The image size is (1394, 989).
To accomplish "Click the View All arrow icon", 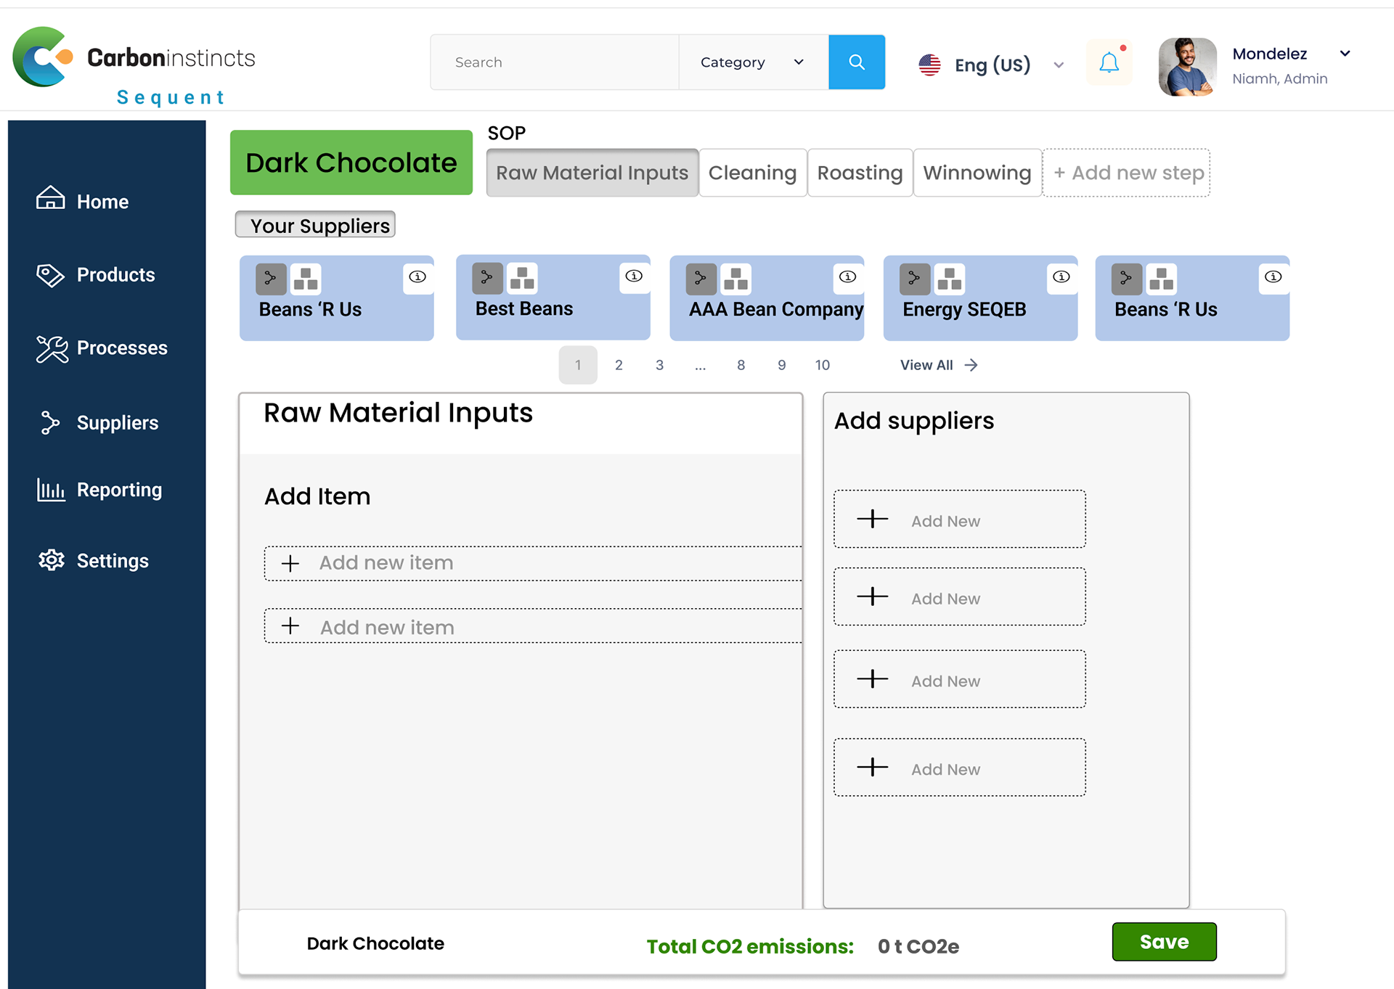I will click(x=971, y=365).
